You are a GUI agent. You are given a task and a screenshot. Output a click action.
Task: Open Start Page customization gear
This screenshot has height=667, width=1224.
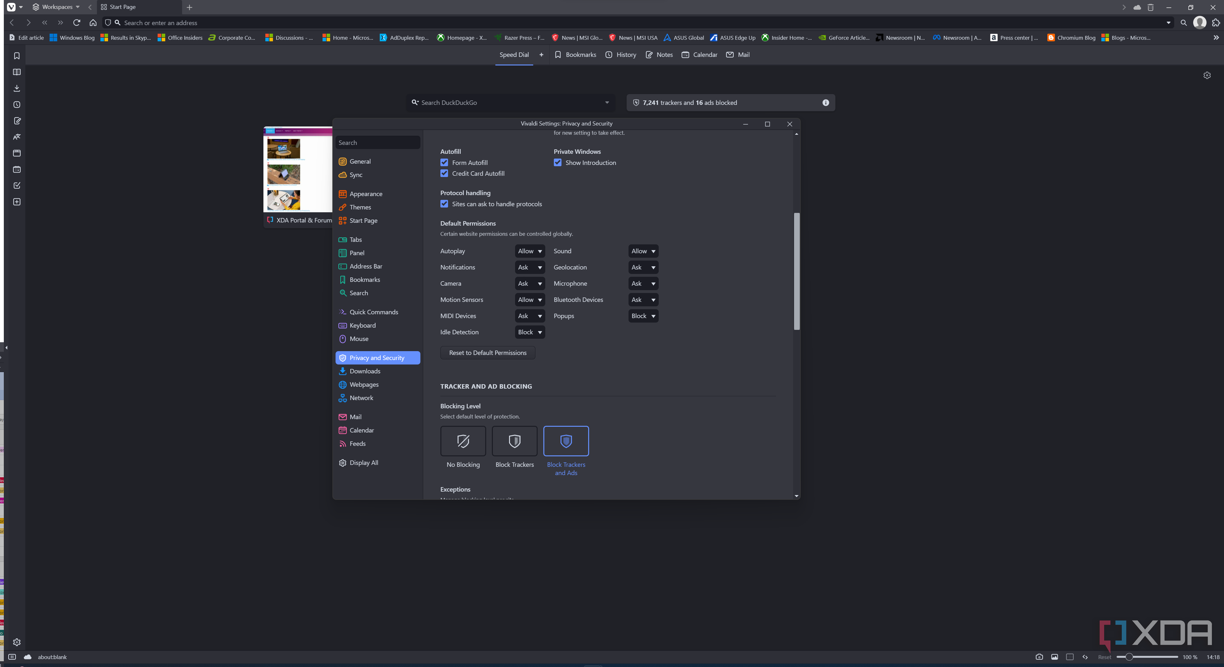point(1207,76)
